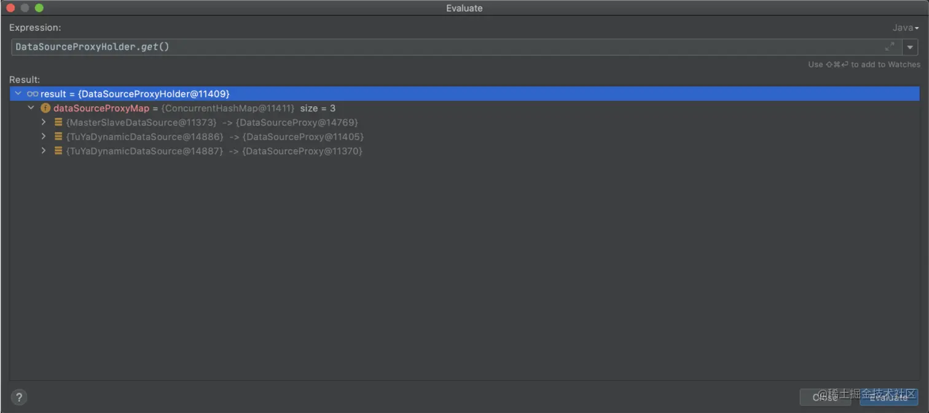Select the DataSourceProxy@14769 value row

coord(297,122)
